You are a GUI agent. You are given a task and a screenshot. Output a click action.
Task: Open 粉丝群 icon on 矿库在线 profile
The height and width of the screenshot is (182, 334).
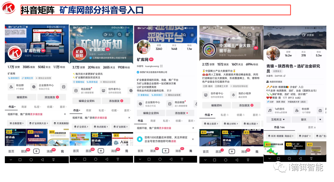[x=11, y=87]
